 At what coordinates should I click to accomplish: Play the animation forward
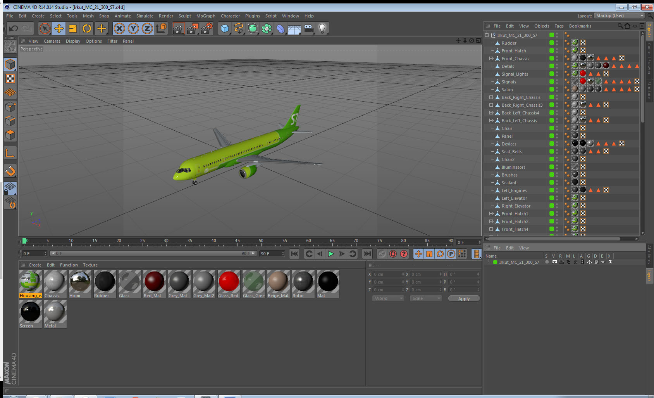pyautogui.click(x=331, y=254)
